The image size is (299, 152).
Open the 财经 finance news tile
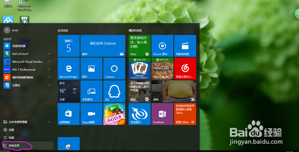click(x=140, y=91)
